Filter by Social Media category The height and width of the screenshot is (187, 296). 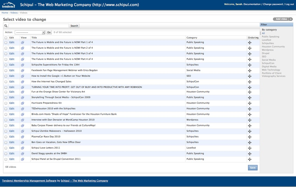point(269,60)
